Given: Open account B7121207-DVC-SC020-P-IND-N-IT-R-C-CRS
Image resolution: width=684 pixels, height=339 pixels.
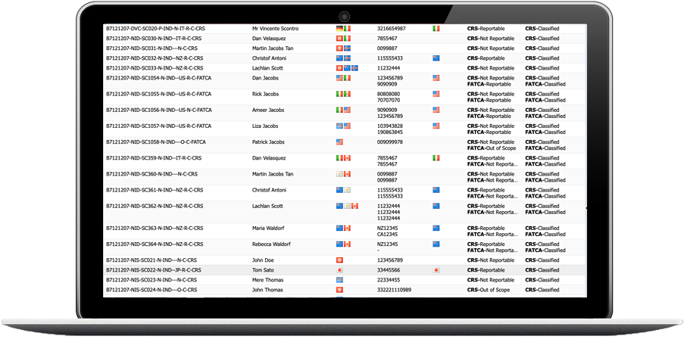Looking at the screenshot, I should [x=155, y=29].
